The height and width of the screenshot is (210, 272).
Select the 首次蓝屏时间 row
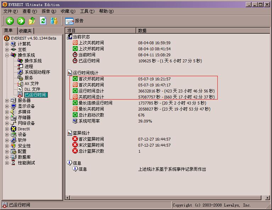pyautogui.click(x=121, y=139)
